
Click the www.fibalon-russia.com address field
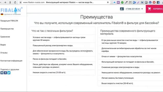pos(34,2)
